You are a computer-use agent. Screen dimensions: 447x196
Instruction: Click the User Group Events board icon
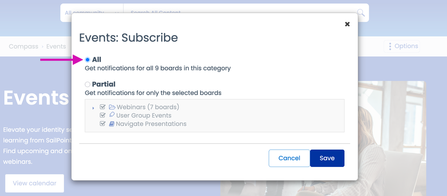pyautogui.click(x=112, y=115)
